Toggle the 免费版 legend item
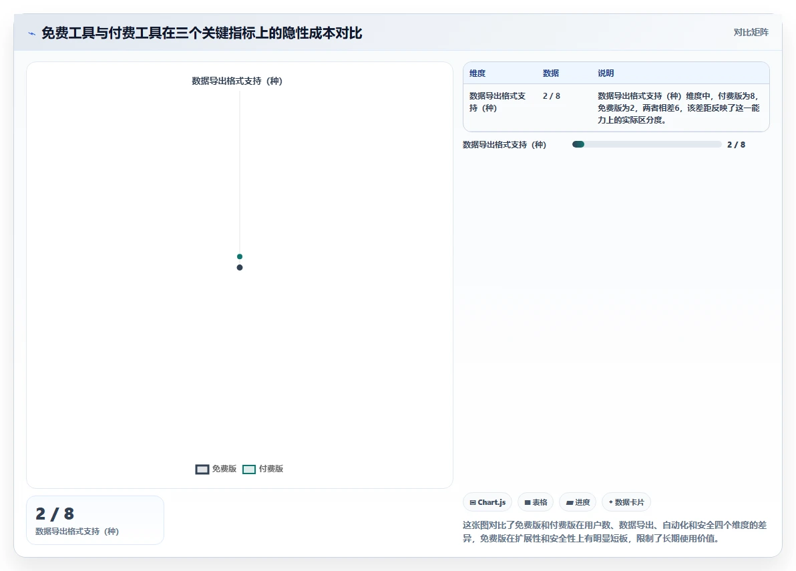The width and height of the screenshot is (796, 571). (216, 469)
